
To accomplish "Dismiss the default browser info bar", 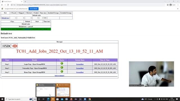I will (x=178, y=9).
